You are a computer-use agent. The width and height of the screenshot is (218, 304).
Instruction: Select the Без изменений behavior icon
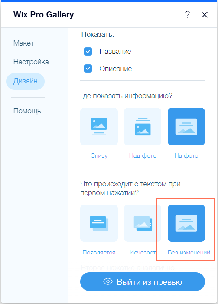[x=186, y=223]
